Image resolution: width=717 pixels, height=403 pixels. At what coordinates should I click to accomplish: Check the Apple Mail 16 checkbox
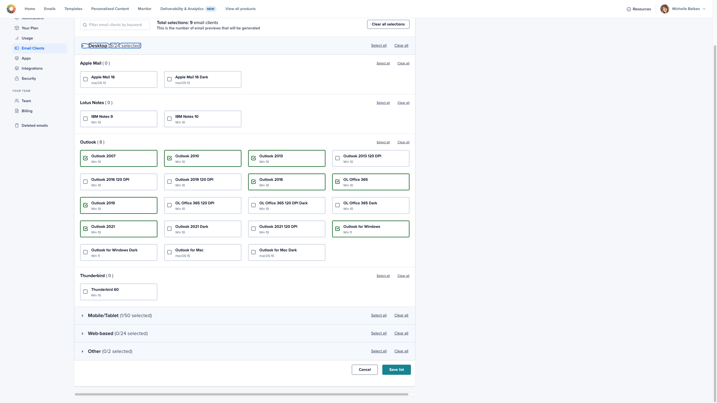(x=85, y=79)
